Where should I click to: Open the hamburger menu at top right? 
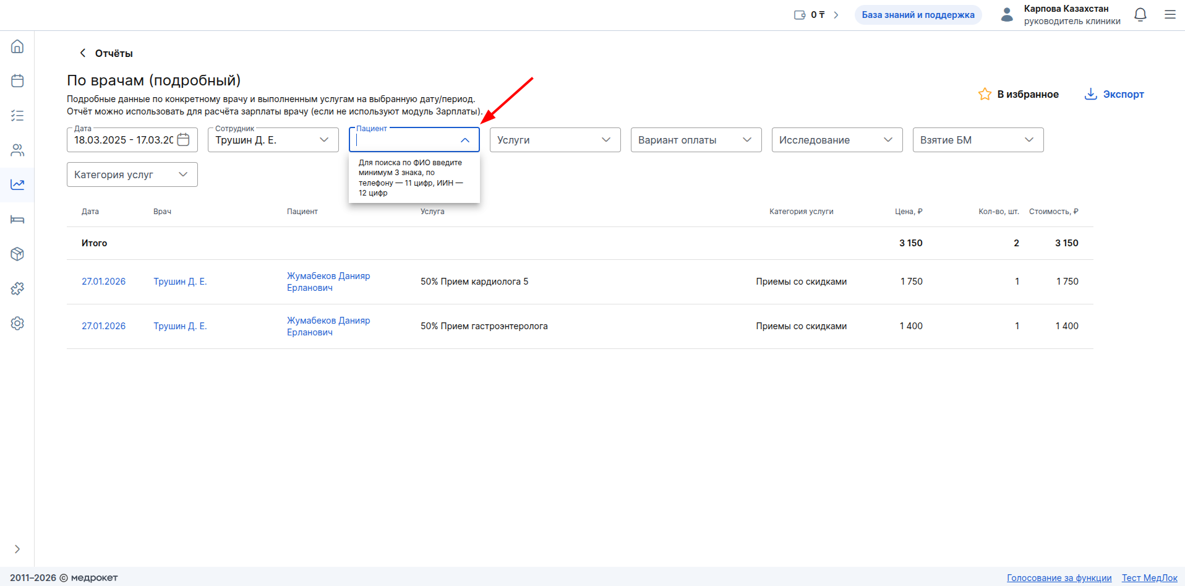click(x=1170, y=15)
